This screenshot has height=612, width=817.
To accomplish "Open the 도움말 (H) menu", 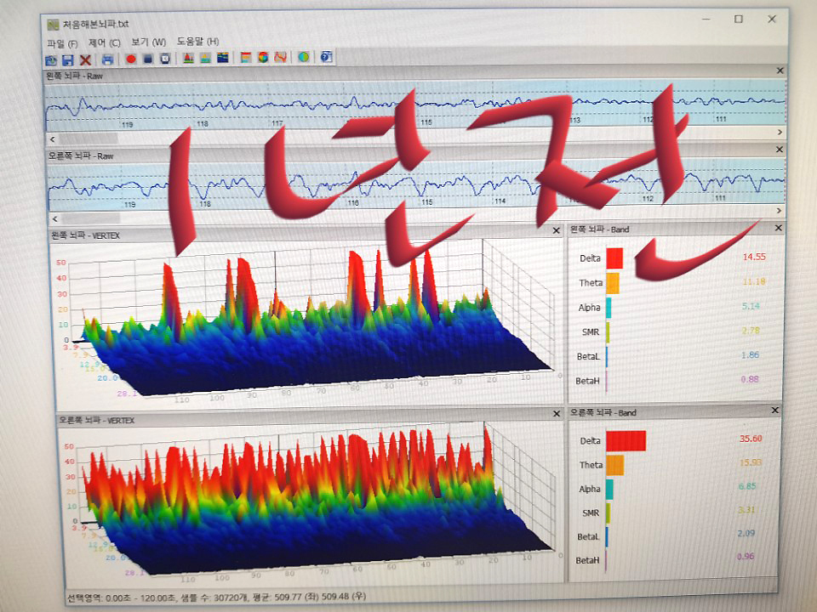I will pyautogui.click(x=197, y=42).
